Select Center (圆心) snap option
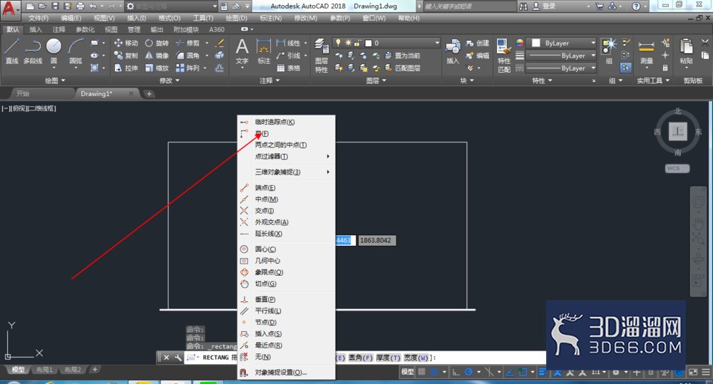This screenshot has width=713, height=384. (x=287, y=249)
